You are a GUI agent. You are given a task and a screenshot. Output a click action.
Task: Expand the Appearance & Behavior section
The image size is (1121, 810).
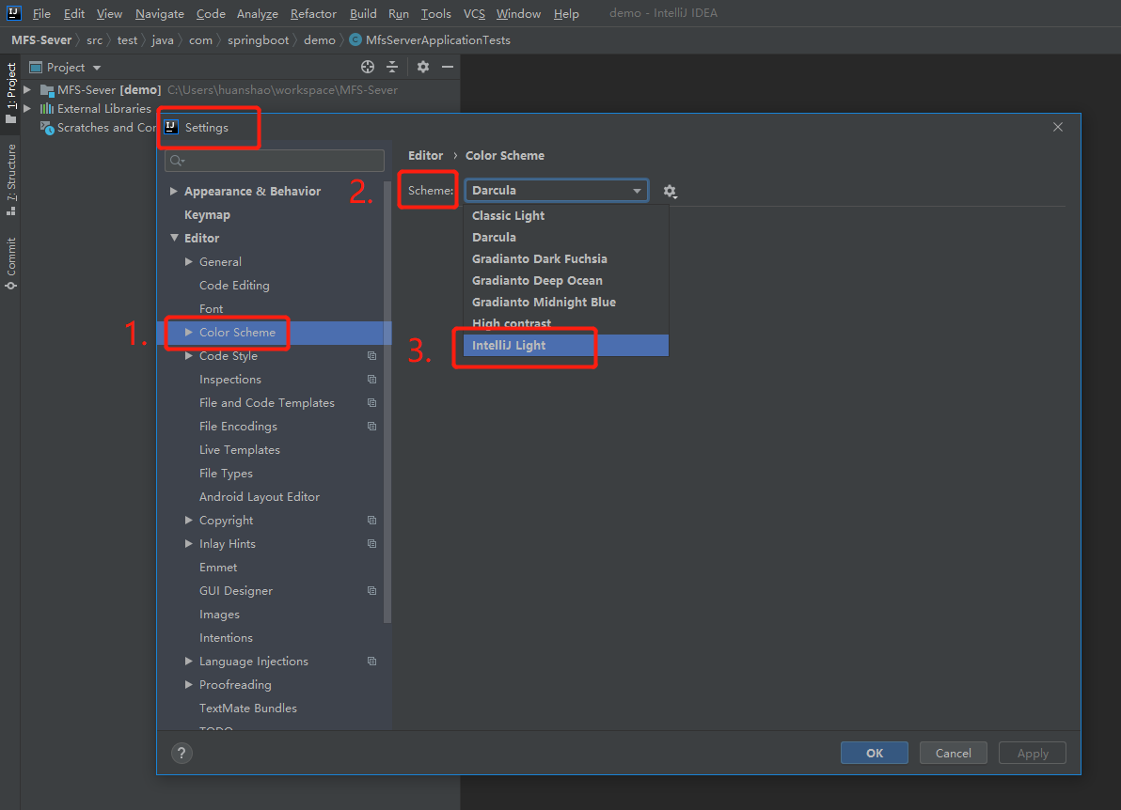click(173, 191)
